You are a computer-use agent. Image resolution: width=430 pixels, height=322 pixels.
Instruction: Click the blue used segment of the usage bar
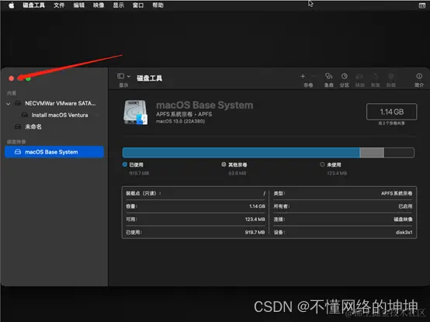pyautogui.click(x=241, y=152)
